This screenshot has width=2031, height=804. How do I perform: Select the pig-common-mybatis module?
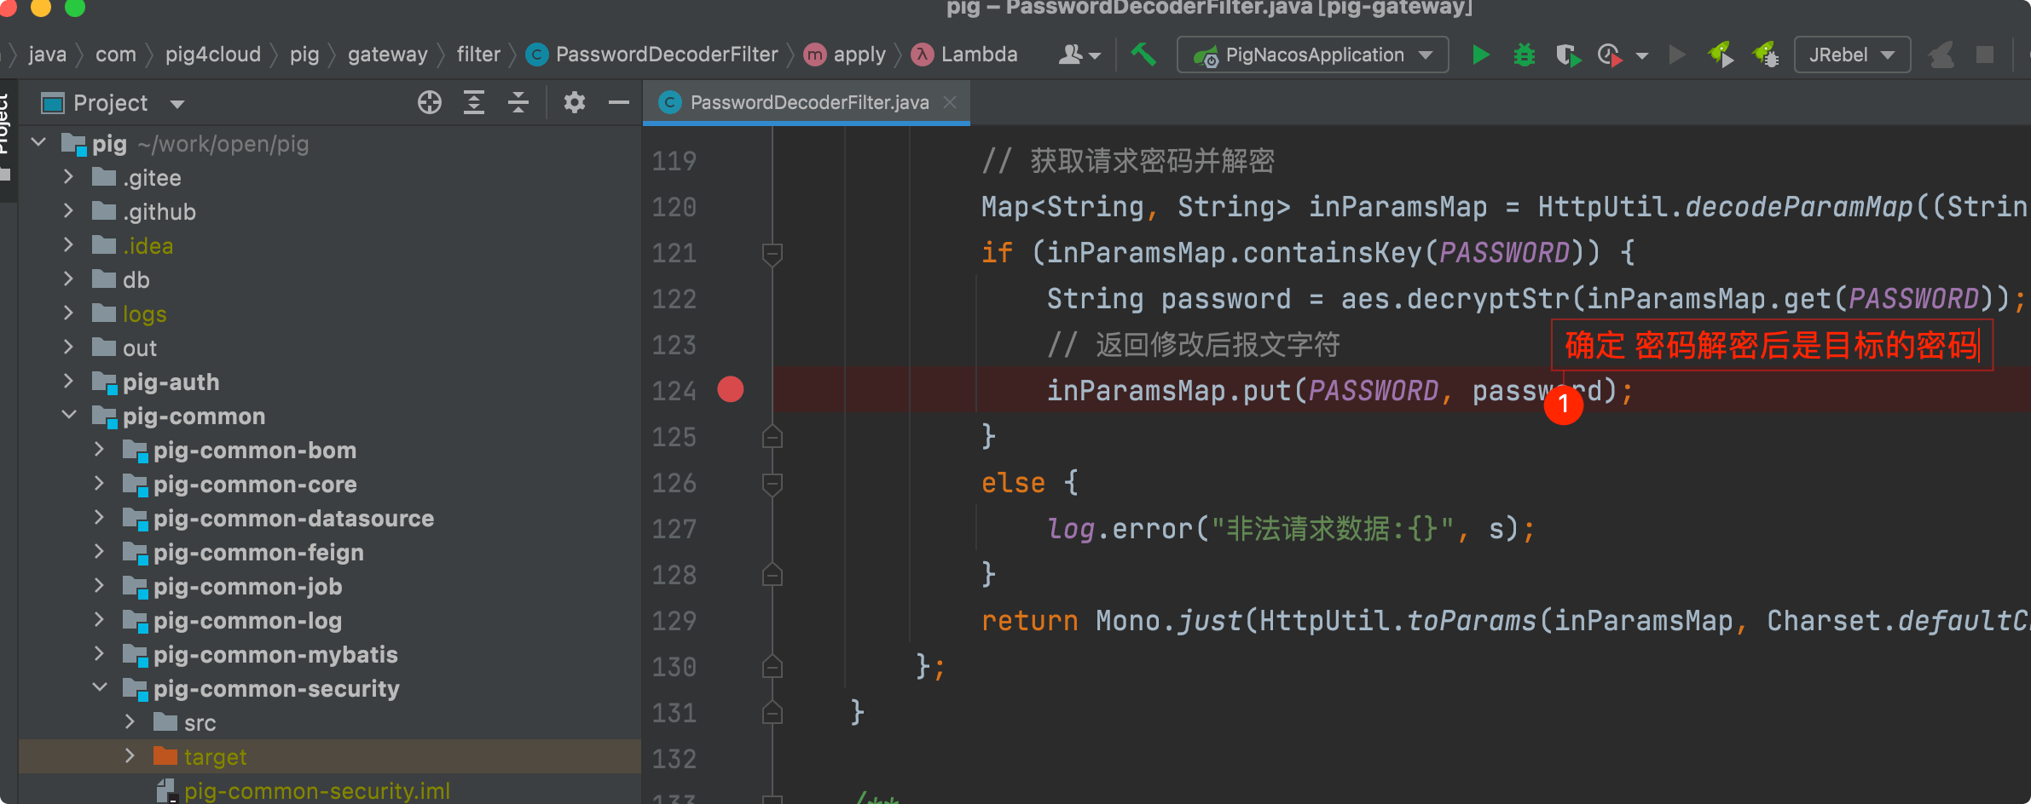click(x=275, y=655)
